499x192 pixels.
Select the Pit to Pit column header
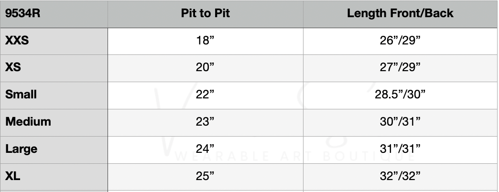(x=205, y=13)
